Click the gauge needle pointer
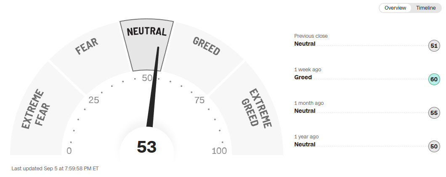Screen dimensions: 446x177 click(153, 88)
